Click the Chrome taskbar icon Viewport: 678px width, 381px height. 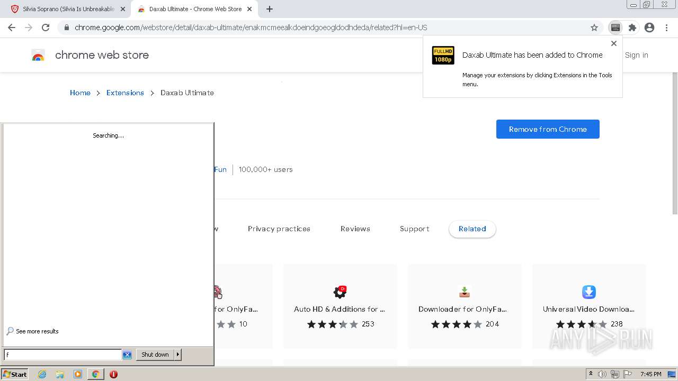click(x=95, y=374)
